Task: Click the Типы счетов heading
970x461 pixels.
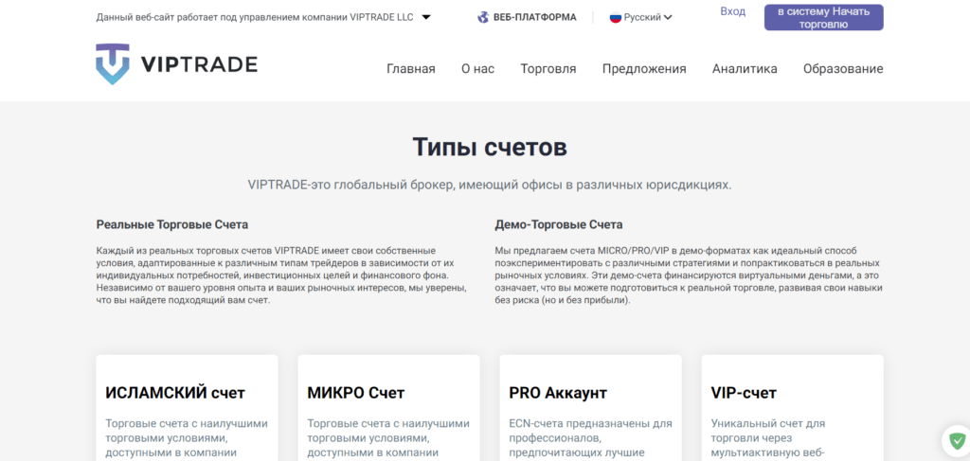Action: tap(490, 148)
